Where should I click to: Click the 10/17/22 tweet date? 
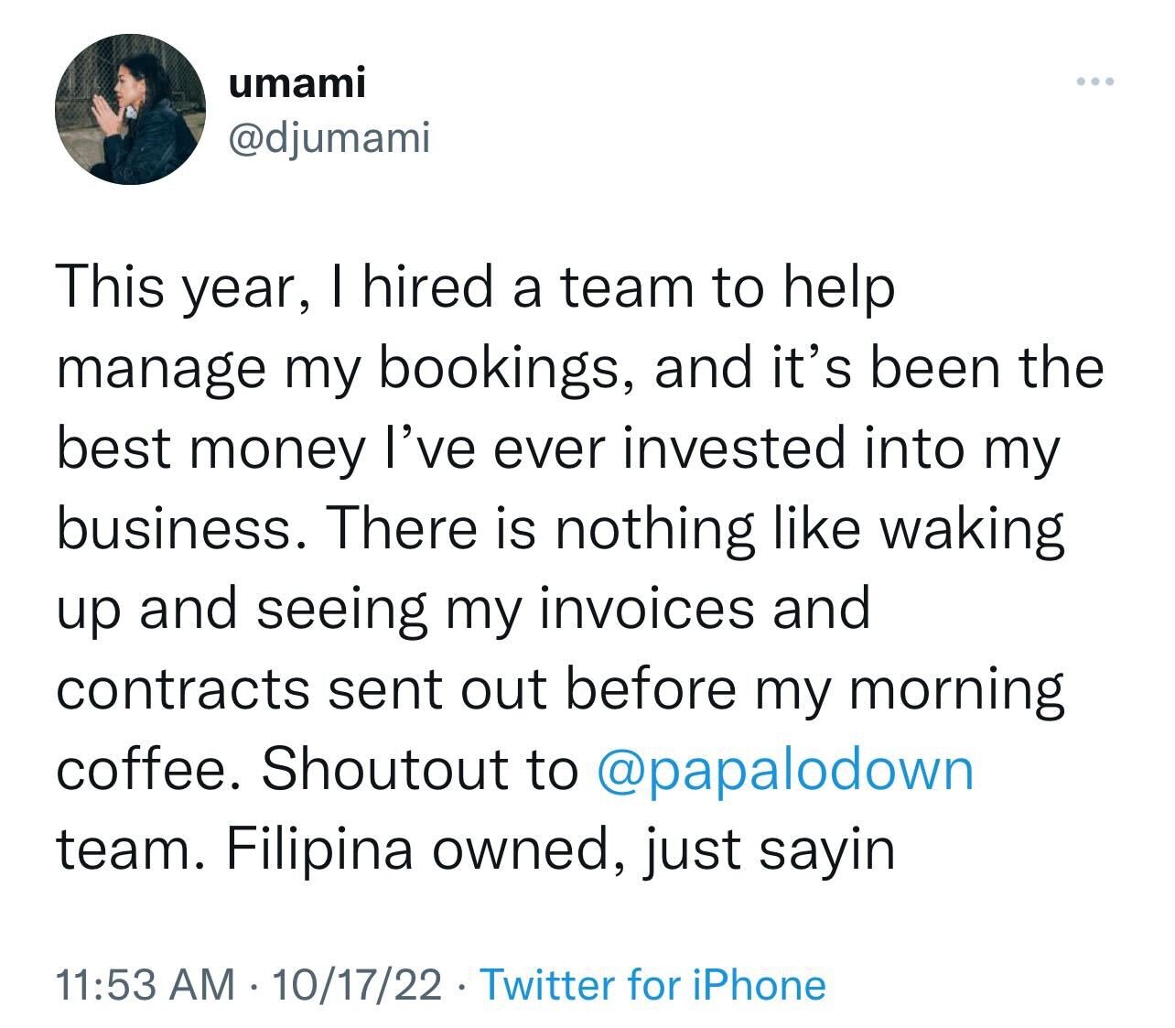click(357, 985)
